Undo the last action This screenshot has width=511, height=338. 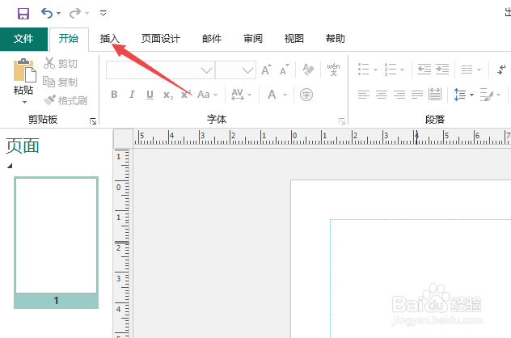tap(47, 14)
